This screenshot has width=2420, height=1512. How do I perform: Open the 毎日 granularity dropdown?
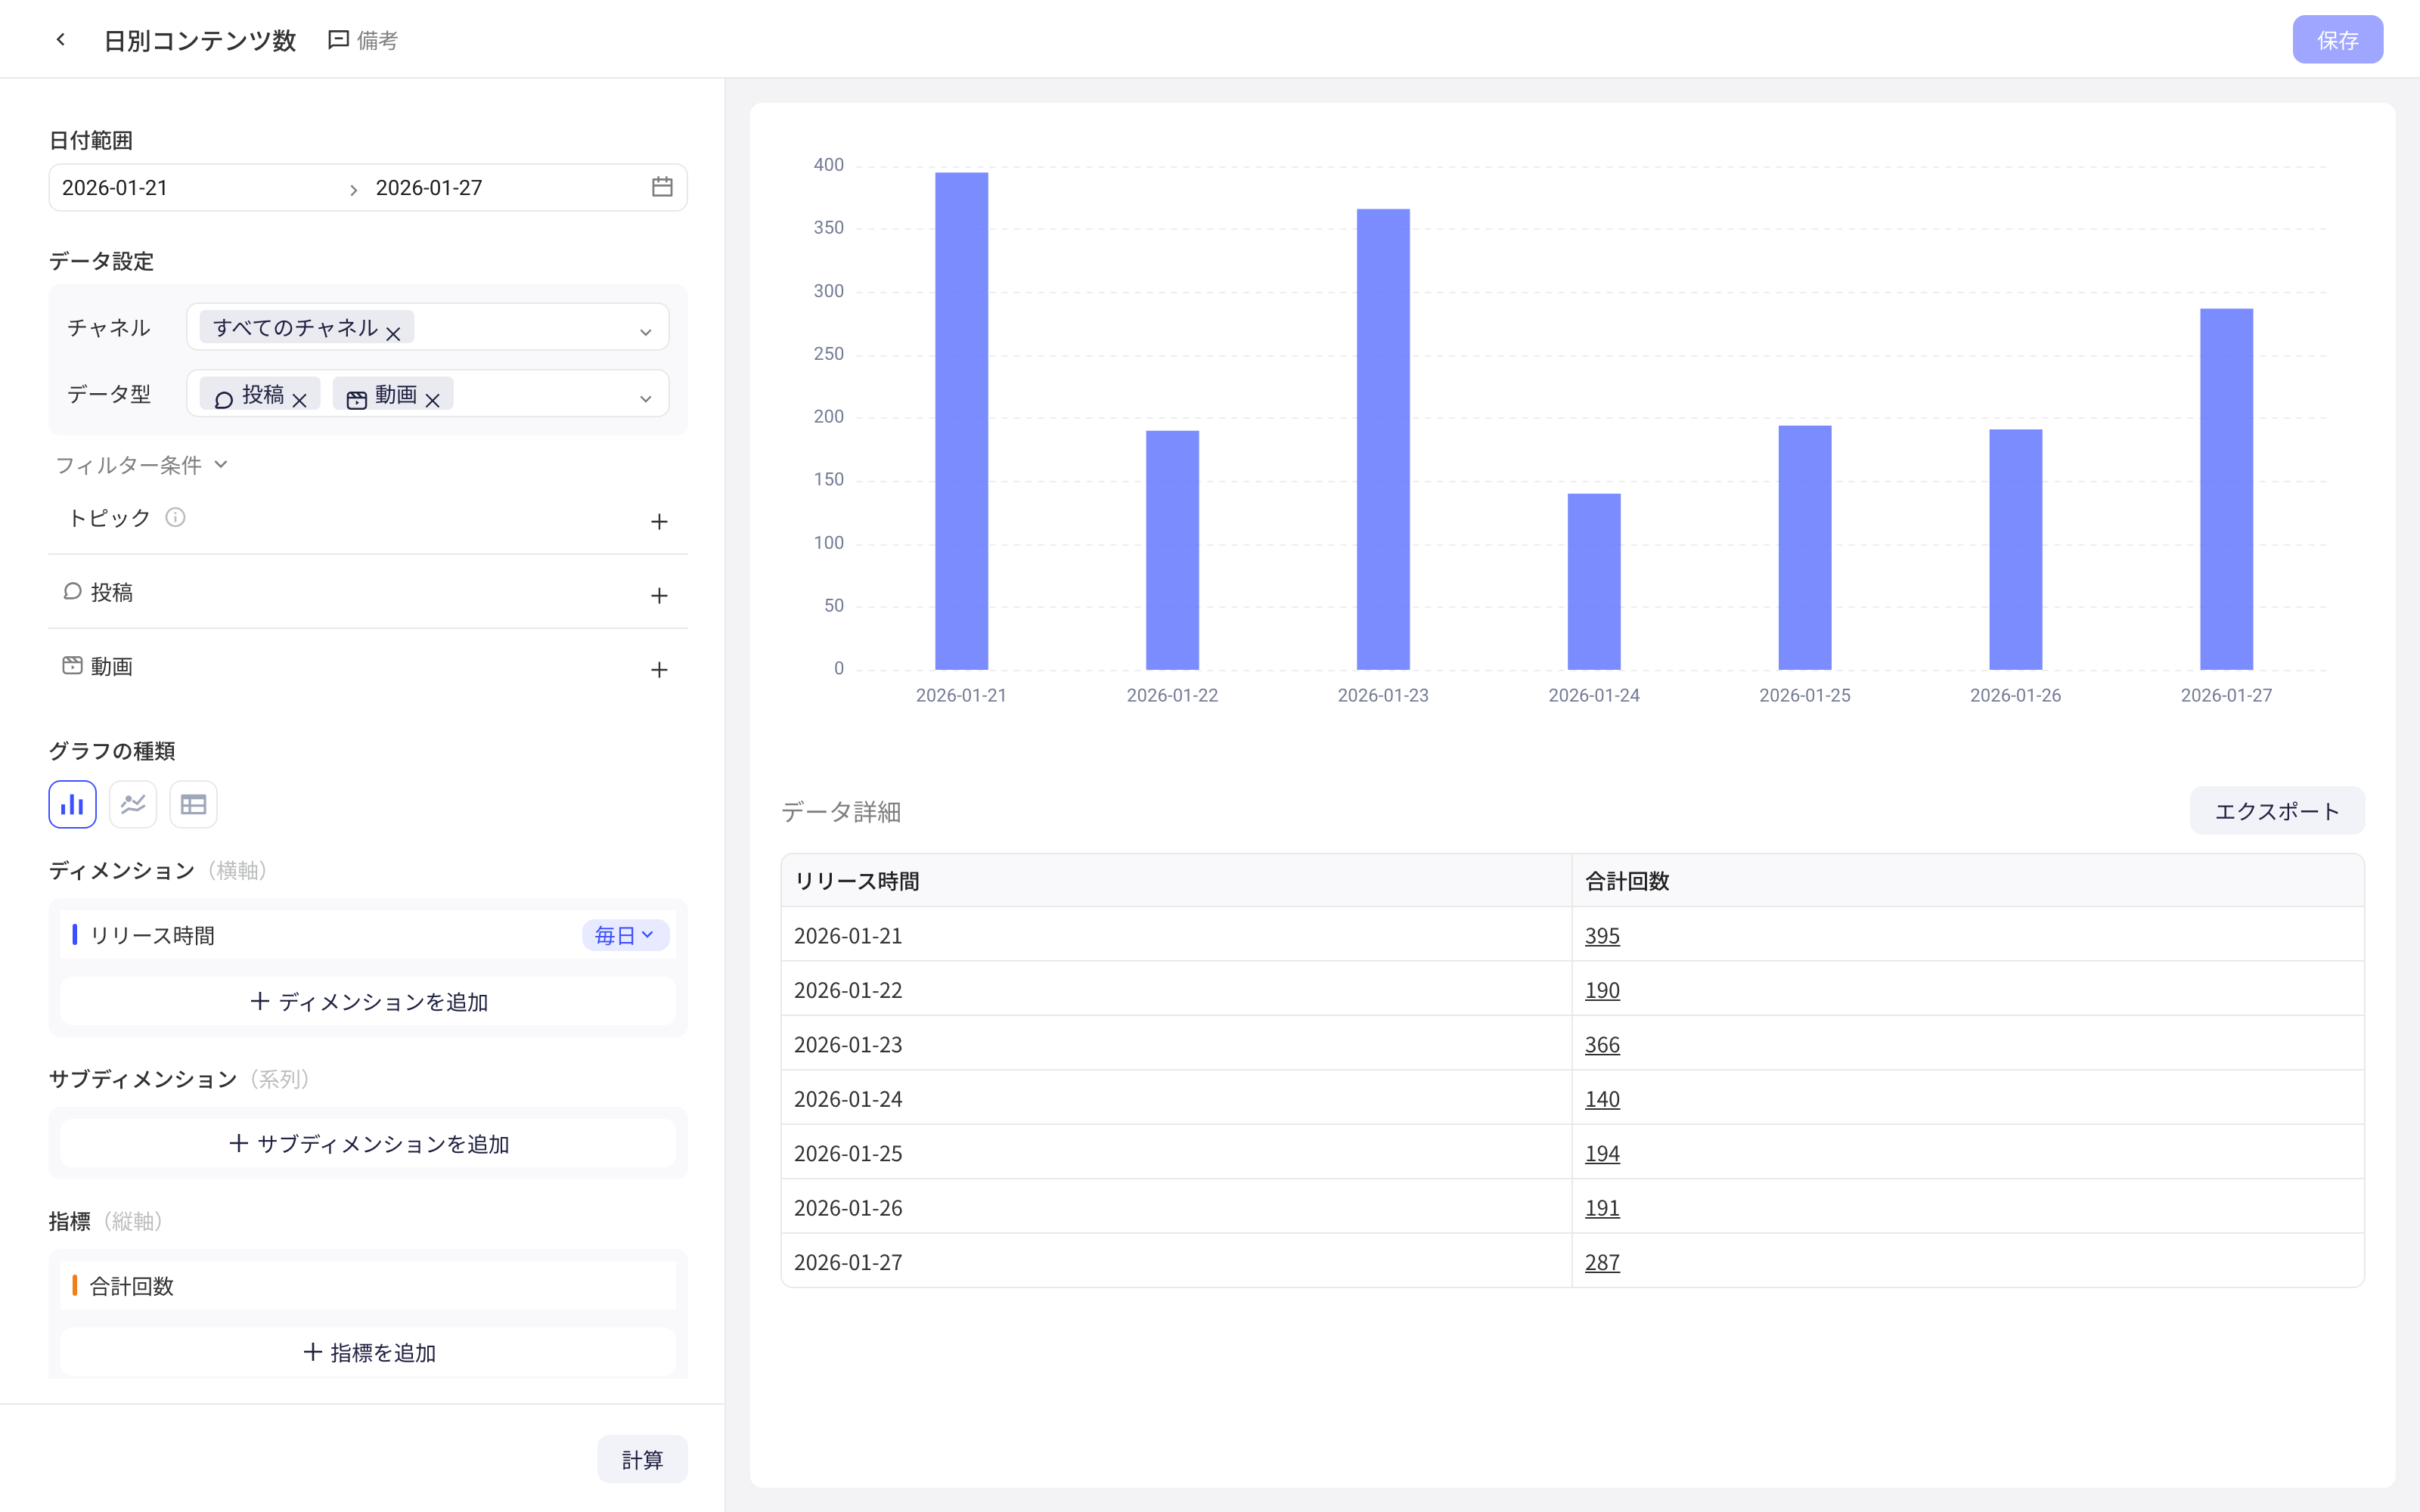click(625, 935)
